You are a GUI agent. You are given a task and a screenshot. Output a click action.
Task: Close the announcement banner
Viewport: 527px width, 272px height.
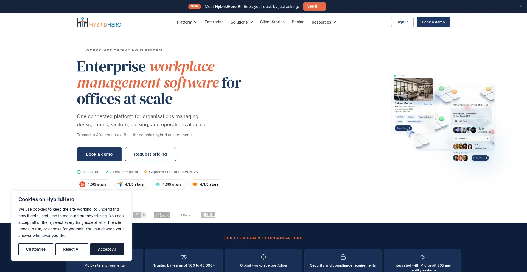coord(521,7)
